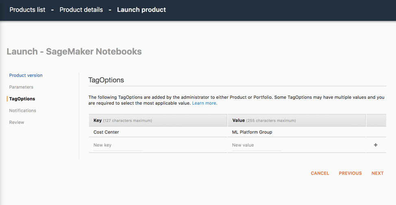The image size is (396, 205).
Task: Click the Value column header
Action: pyautogui.click(x=238, y=120)
